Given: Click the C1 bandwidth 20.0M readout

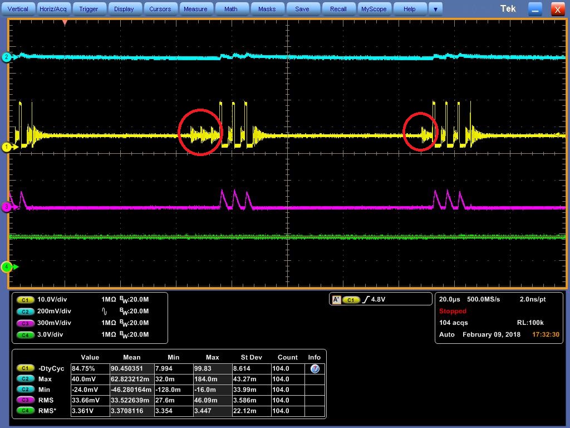Looking at the screenshot, I should coord(134,299).
